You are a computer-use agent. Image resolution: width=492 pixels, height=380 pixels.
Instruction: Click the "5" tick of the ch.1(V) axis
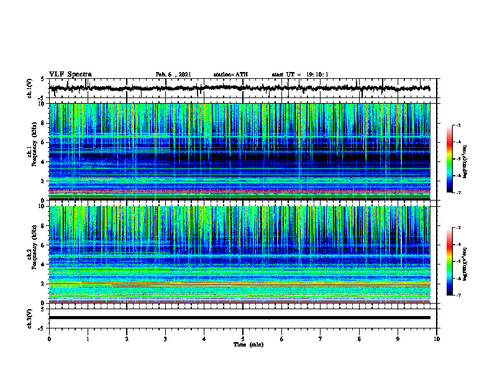[x=42, y=79]
